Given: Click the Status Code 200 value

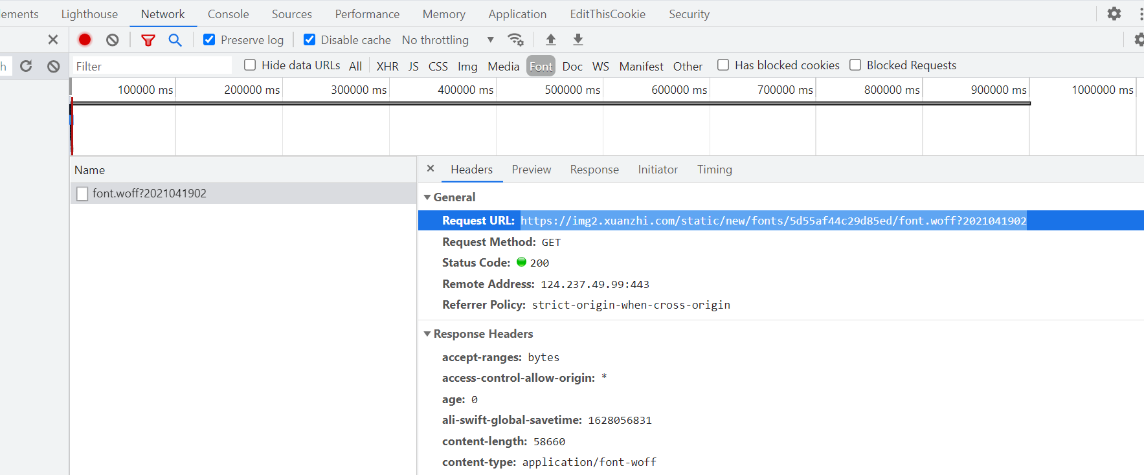Looking at the screenshot, I should pyautogui.click(x=539, y=263).
